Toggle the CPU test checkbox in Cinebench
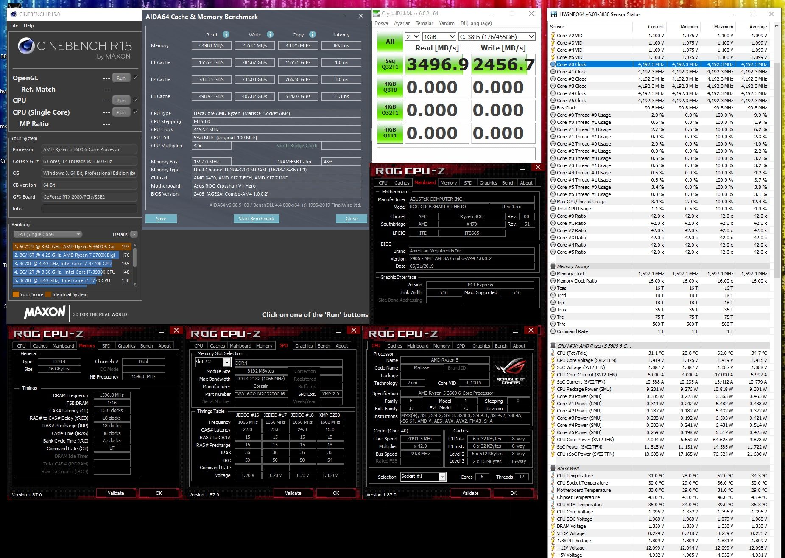This screenshot has height=558, width=785. coord(135,100)
